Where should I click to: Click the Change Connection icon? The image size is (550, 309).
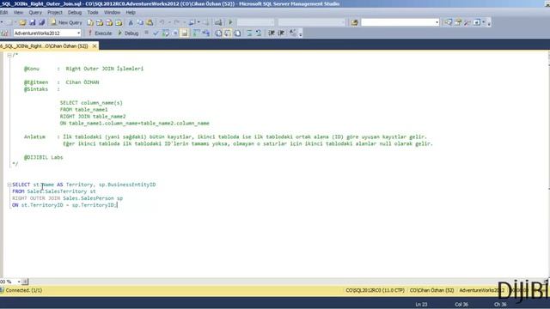click(x=4, y=33)
